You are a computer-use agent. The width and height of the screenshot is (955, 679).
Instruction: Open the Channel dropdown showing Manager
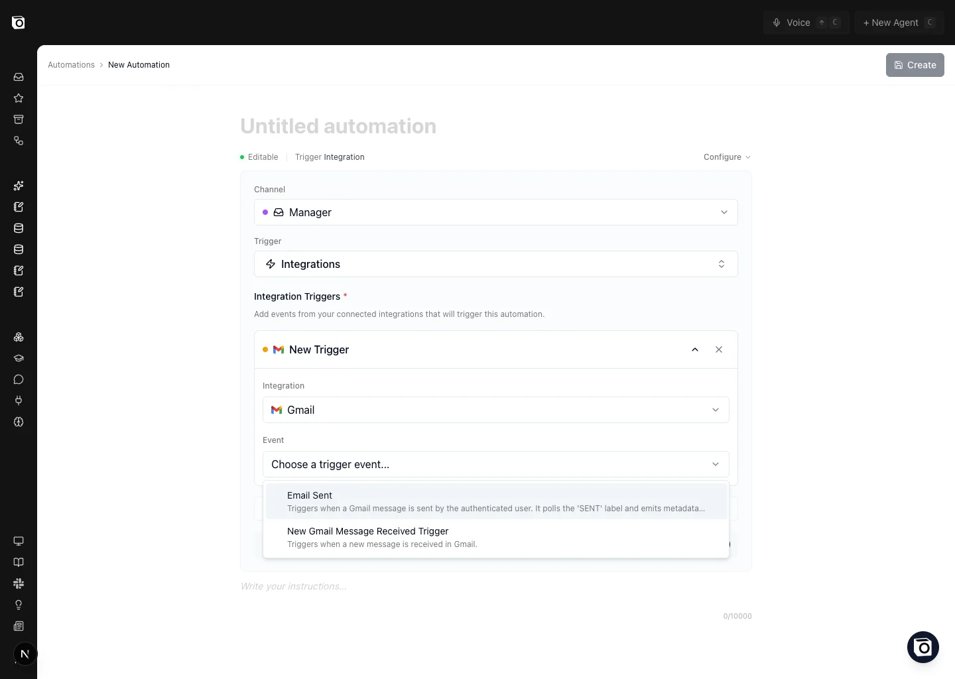tap(496, 212)
